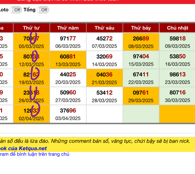
Task: Select result 97177 dated 06/03/2025
Action: pos(68,42)
